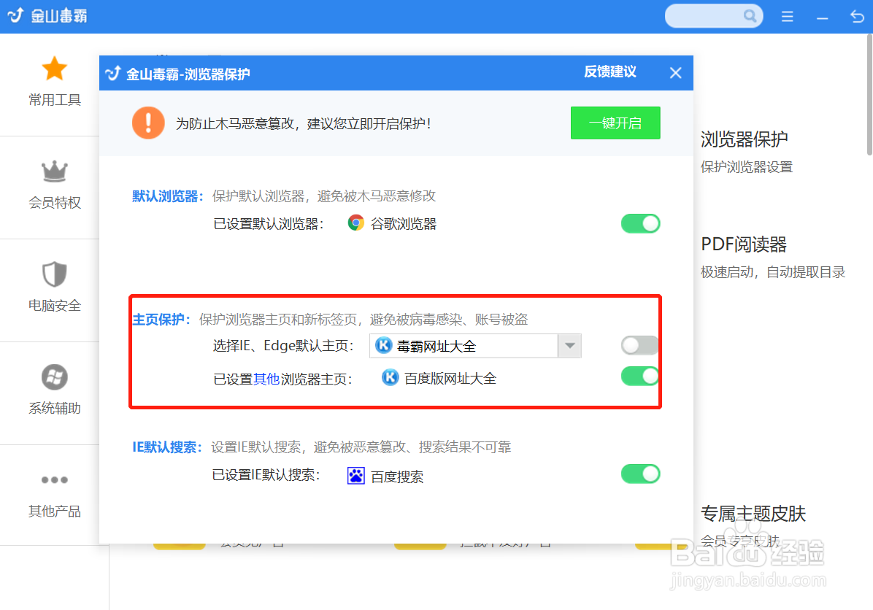
Task: Click the green 一键开启 button
Action: tap(615, 123)
